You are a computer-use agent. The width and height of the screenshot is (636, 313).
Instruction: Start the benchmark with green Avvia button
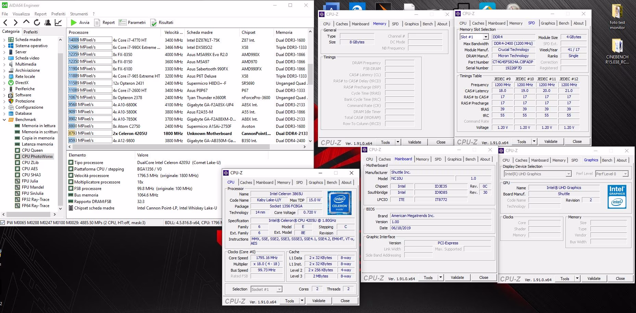click(x=80, y=23)
